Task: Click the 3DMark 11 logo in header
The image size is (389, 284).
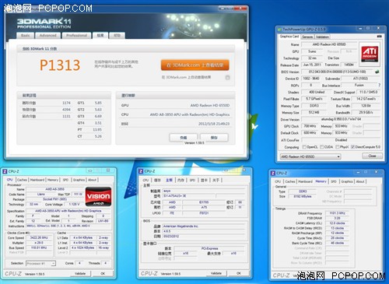Action: coord(44,23)
